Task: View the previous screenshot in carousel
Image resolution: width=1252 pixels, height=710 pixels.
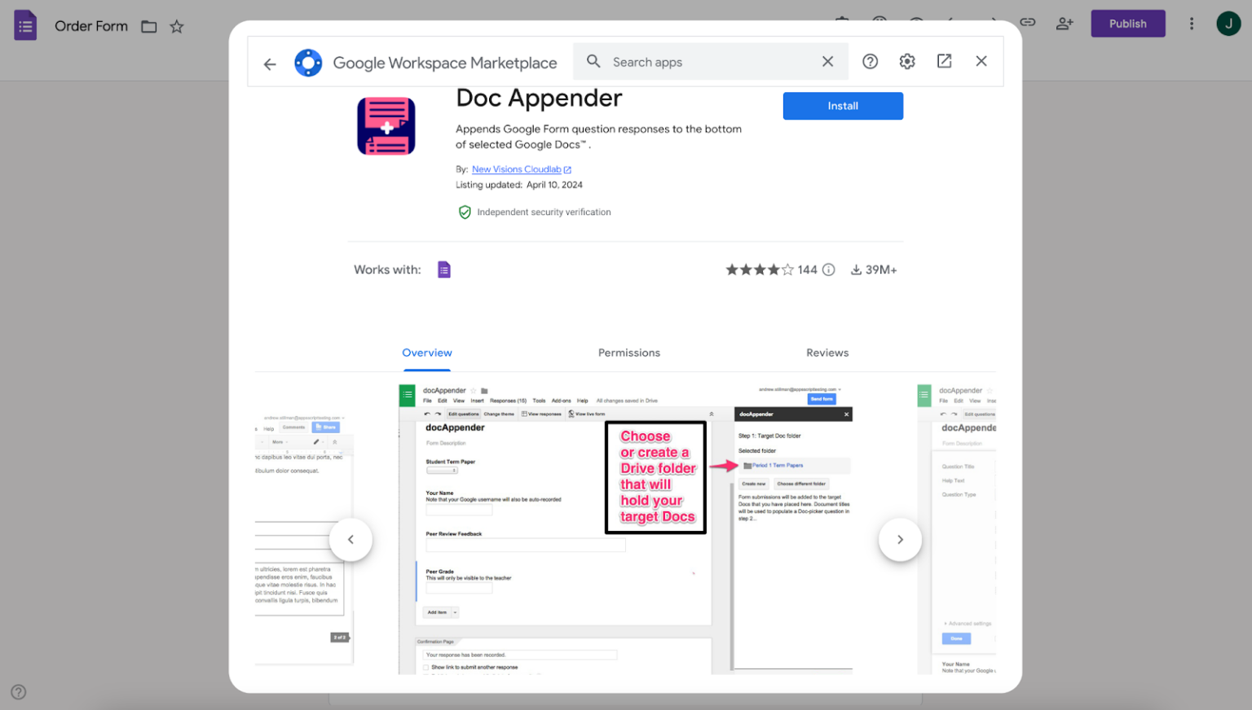Action: 350,539
